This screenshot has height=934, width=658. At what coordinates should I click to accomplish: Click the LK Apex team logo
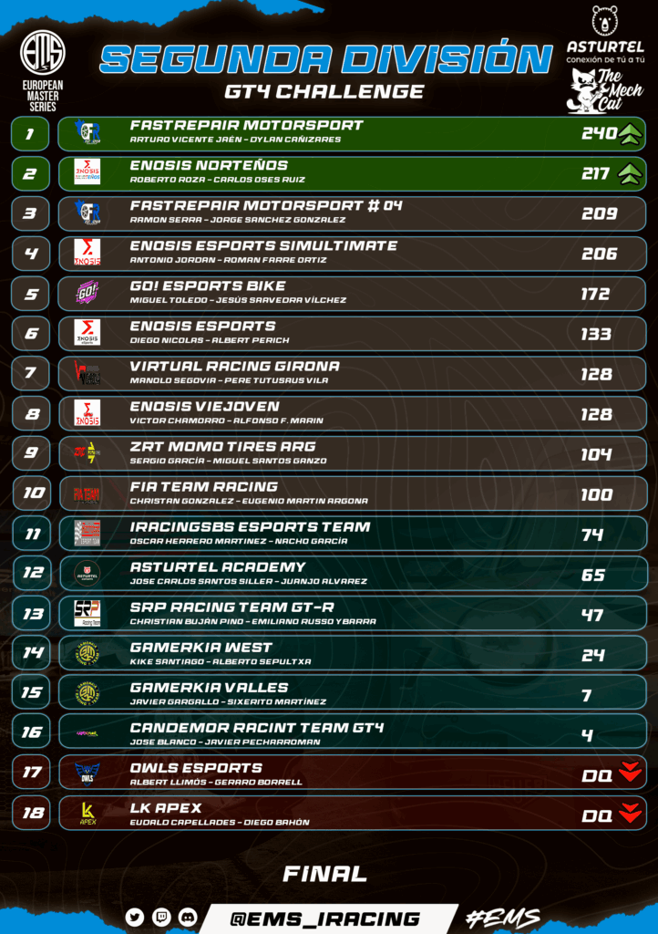[88, 814]
